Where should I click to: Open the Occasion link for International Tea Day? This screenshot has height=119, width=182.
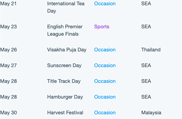coord(105,4)
